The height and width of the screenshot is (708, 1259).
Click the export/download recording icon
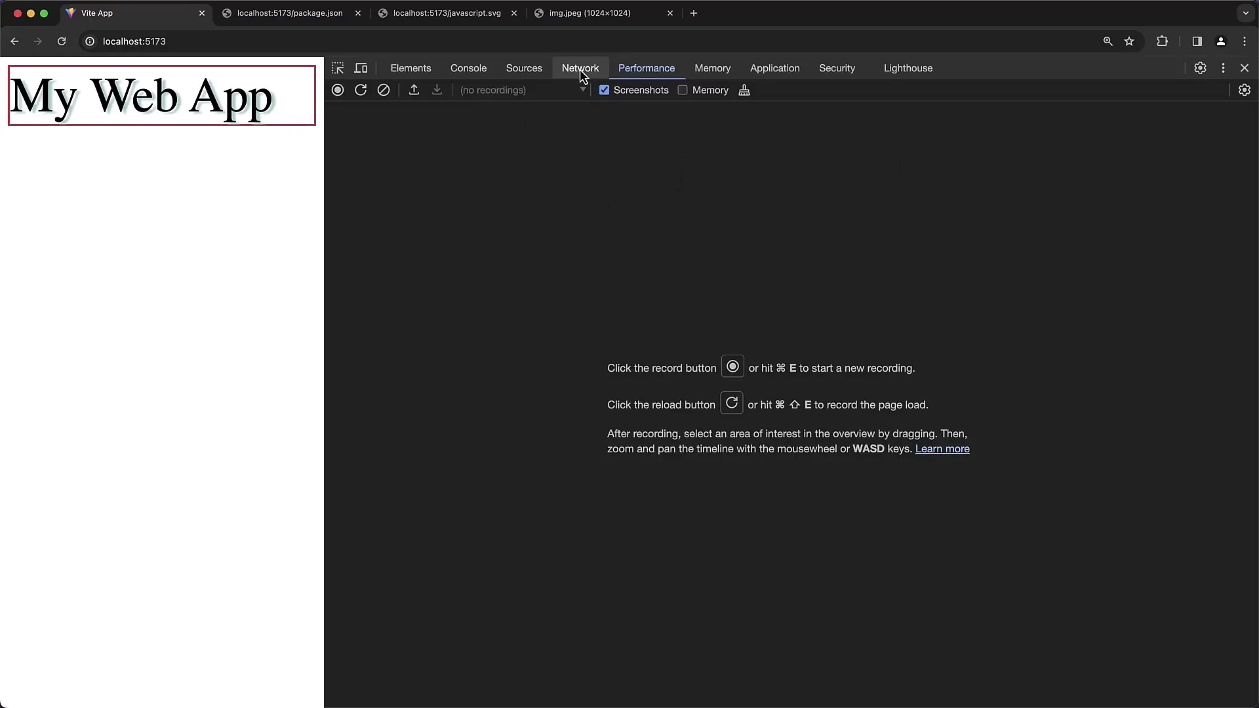437,90
